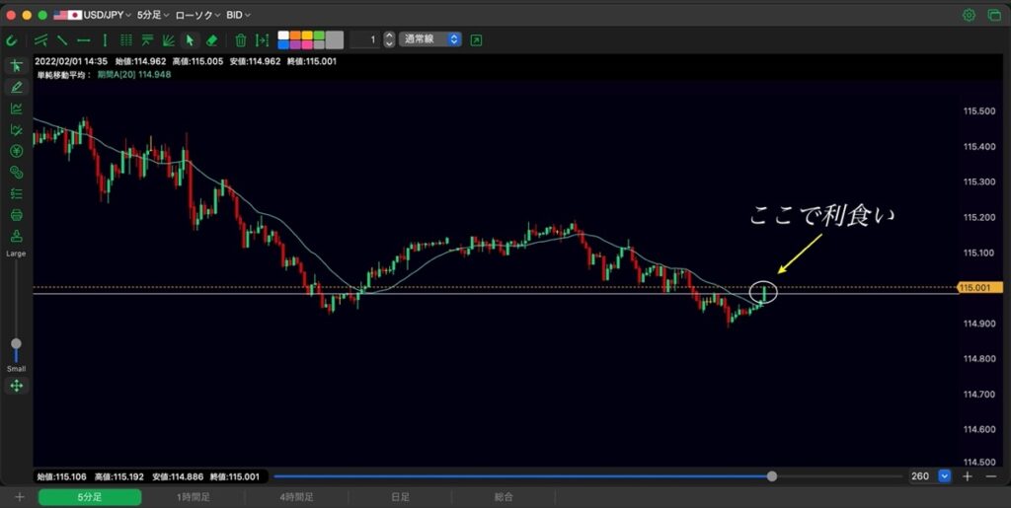This screenshot has width=1011, height=508.
Task: Open the crossed-lines indicator icon
Action: 17,129
